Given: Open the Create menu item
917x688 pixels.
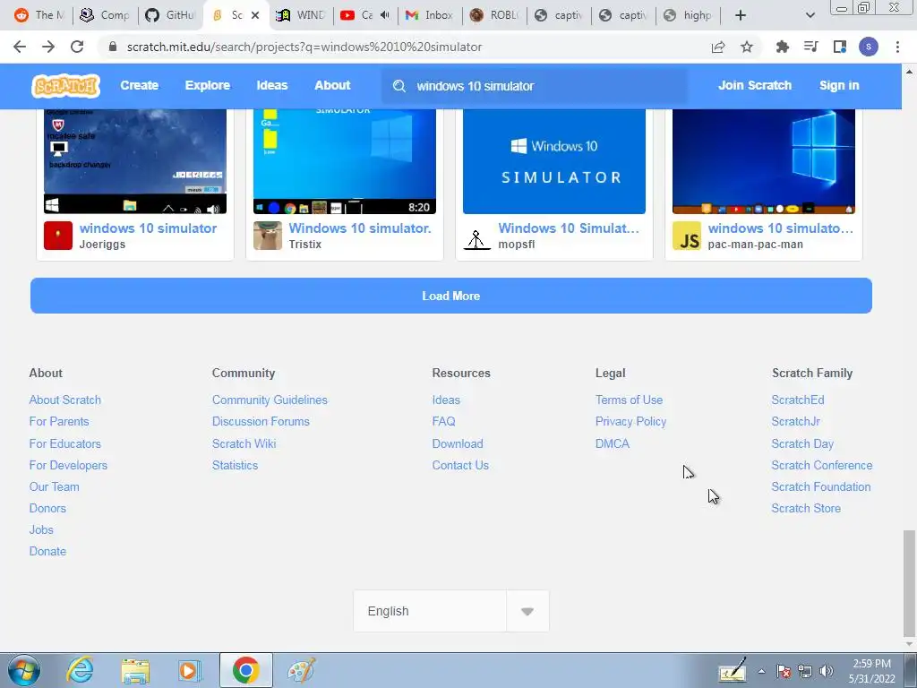Looking at the screenshot, I should (139, 85).
